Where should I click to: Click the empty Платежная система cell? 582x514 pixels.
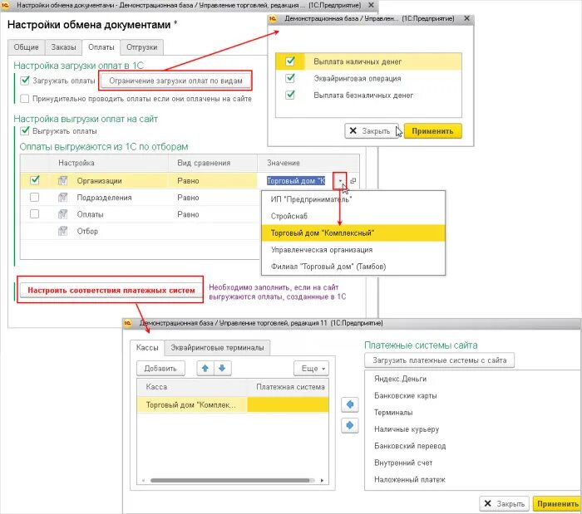pos(288,404)
